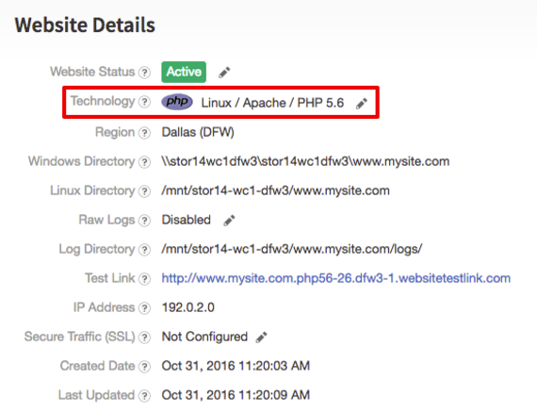Click the green Active status badge

pos(184,72)
